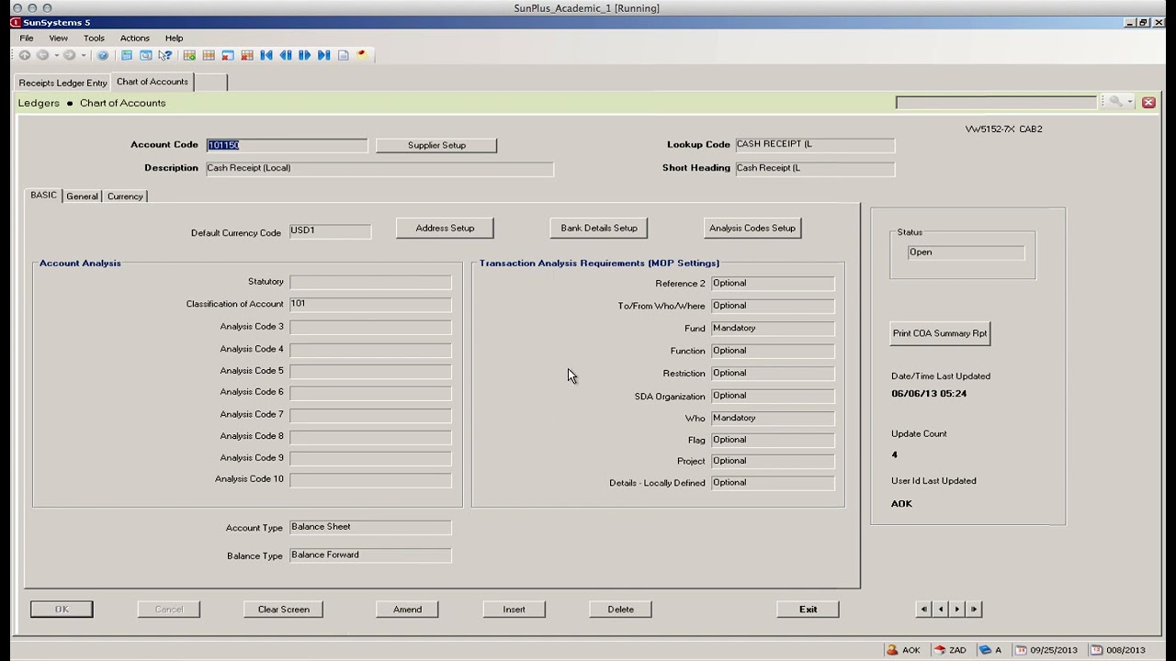Go to previous record toolbar icon
Viewport: 1176px width, 661px height.
point(286,55)
